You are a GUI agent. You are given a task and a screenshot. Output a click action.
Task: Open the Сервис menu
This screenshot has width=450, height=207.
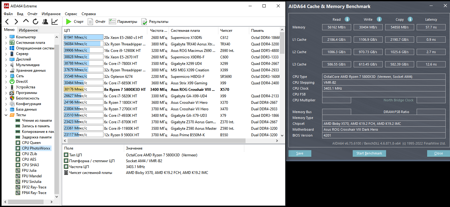(71, 14)
